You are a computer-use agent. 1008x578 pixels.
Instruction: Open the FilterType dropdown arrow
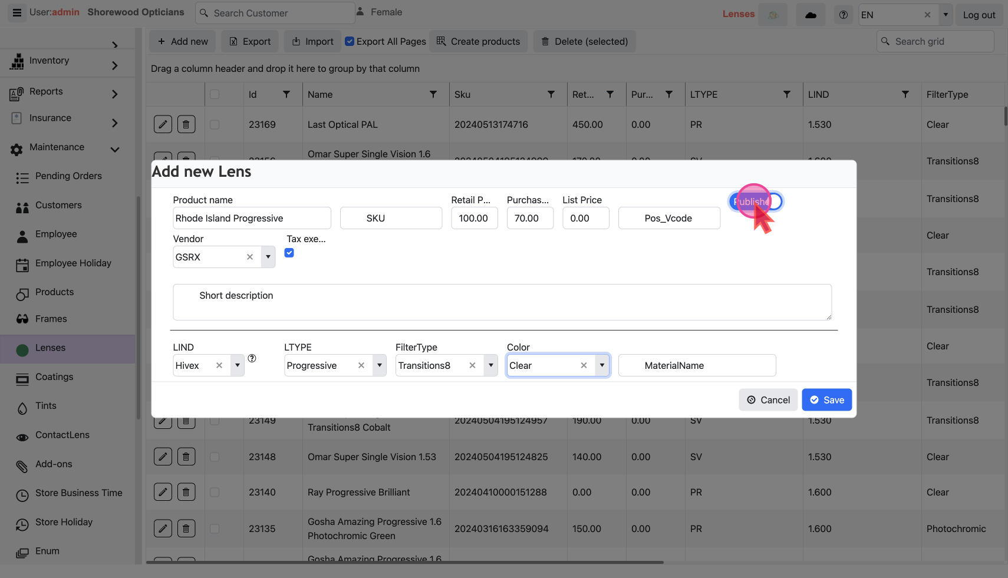click(490, 365)
